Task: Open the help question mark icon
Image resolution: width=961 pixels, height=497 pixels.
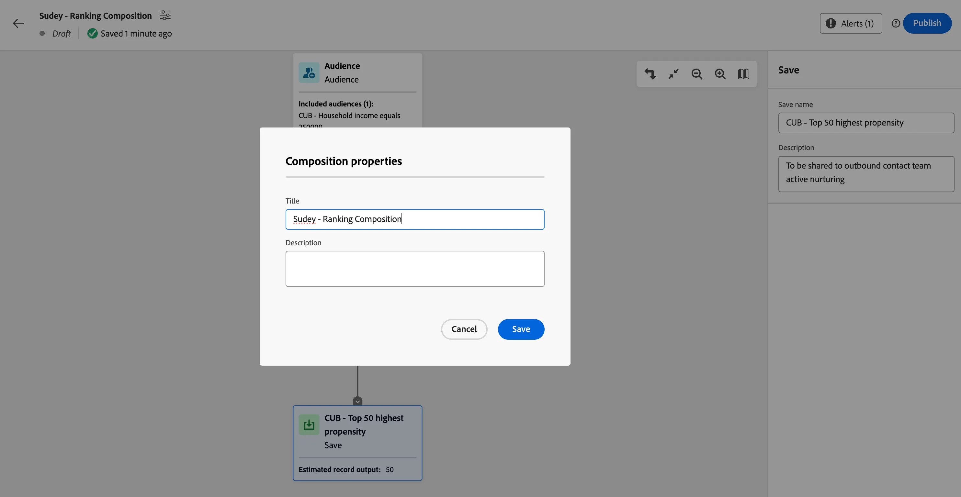Action: pos(895,24)
